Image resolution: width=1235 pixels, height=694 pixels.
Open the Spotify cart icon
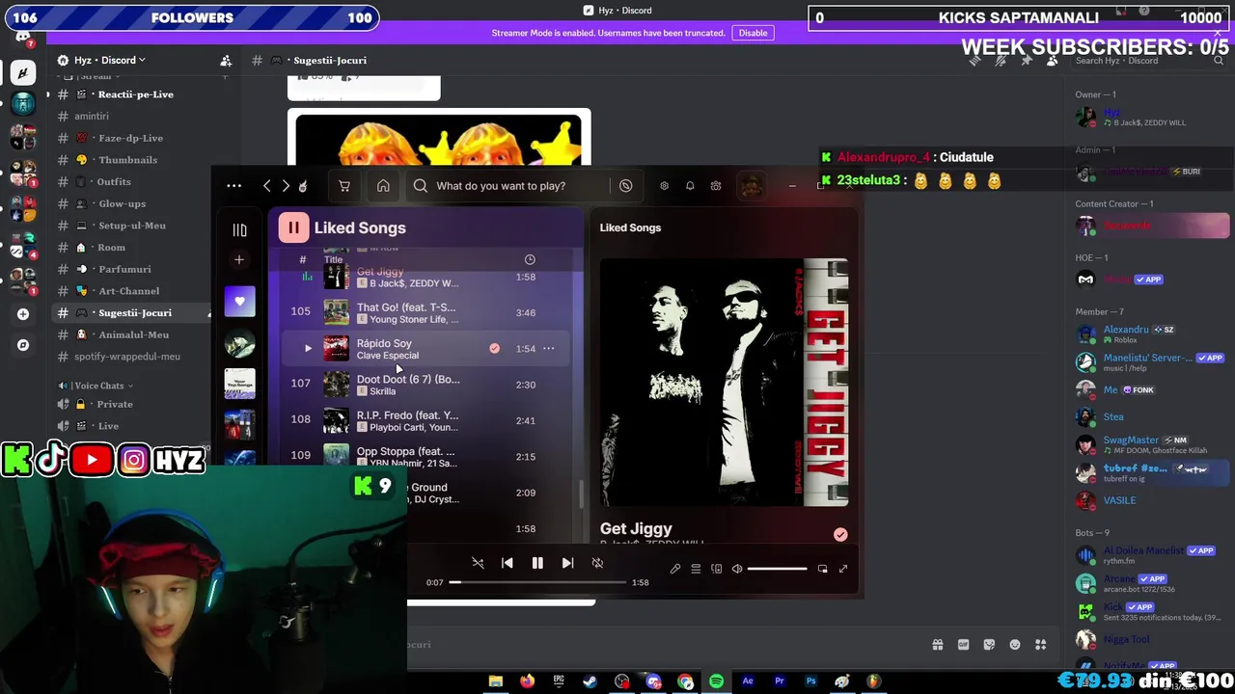tap(344, 186)
